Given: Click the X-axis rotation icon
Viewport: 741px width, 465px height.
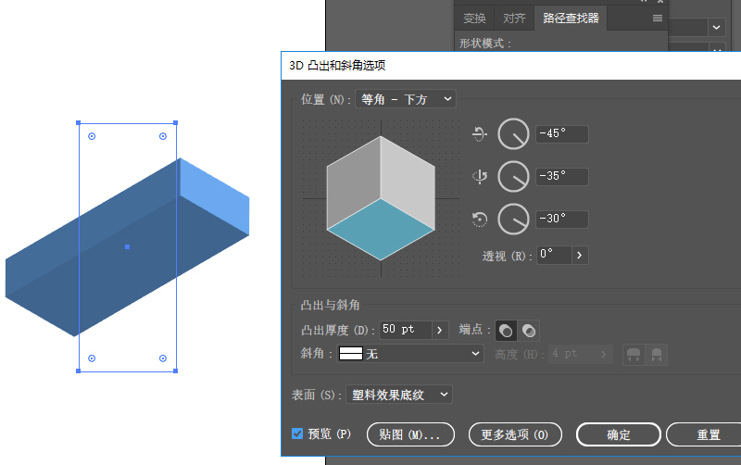Looking at the screenshot, I should click(480, 134).
